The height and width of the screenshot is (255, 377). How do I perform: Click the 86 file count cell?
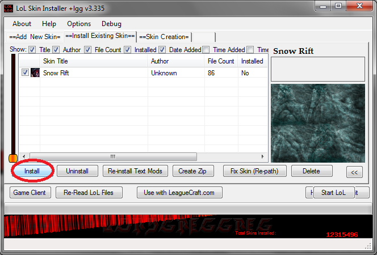click(x=211, y=73)
